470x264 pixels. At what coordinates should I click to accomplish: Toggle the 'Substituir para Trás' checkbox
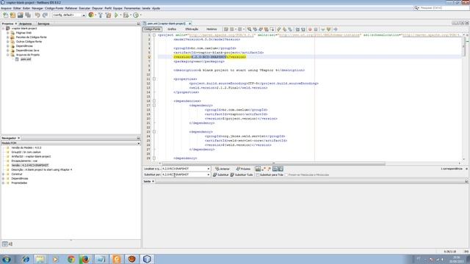(258, 175)
